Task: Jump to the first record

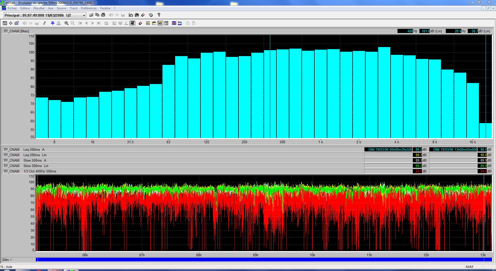Action: click(80, 23)
